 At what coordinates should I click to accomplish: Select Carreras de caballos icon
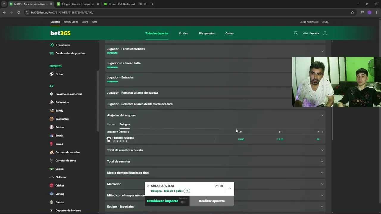click(51, 152)
